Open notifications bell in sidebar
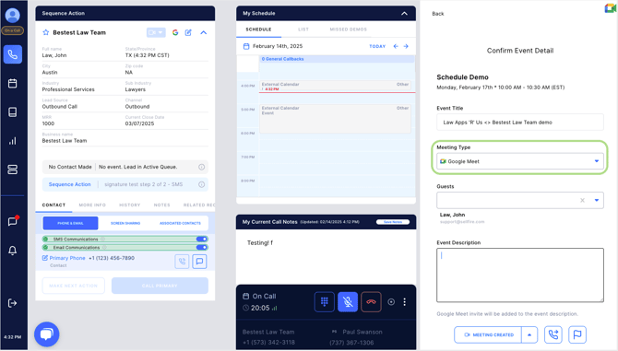This screenshot has height=351, width=618. tap(13, 251)
